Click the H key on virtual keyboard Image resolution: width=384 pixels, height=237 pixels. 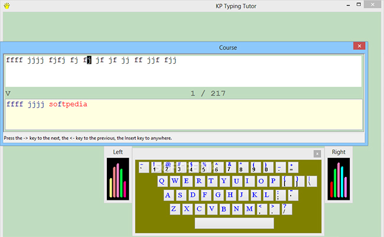coord(230,195)
